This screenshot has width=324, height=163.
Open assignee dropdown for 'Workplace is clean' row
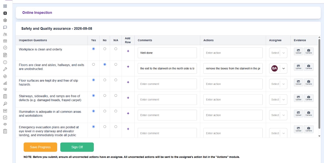tap(278, 53)
